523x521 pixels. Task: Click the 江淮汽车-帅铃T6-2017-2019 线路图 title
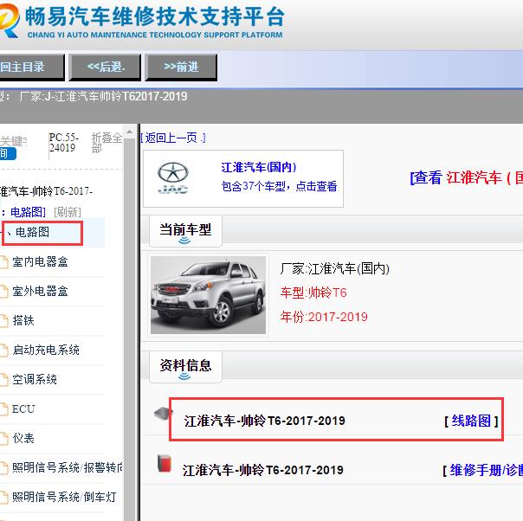(264, 421)
